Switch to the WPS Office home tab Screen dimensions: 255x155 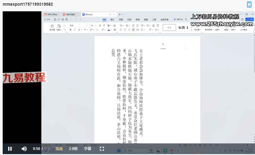pos(51,14)
